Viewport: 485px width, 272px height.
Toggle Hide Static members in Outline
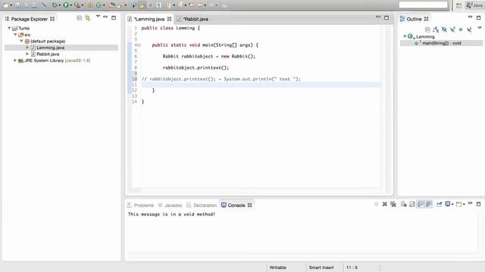tap(452, 29)
